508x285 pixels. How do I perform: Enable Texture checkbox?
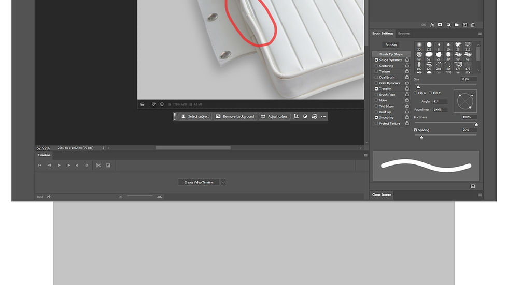pyautogui.click(x=376, y=71)
